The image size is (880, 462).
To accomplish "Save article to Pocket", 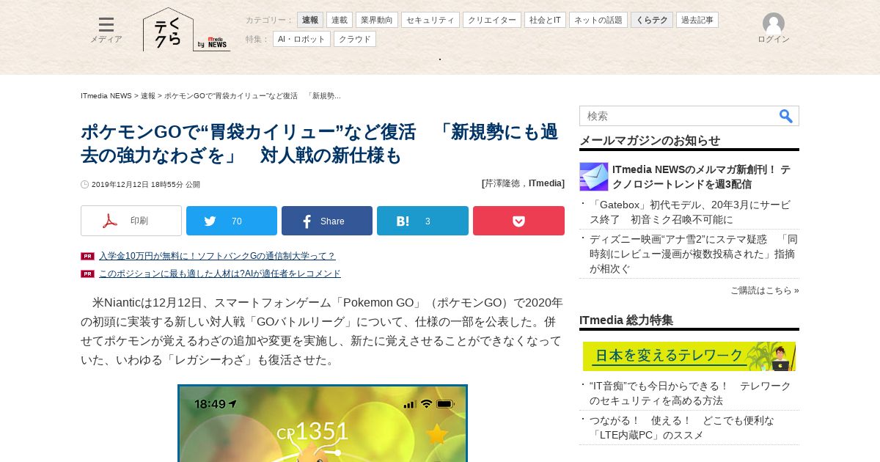I will click(x=518, y=221).
